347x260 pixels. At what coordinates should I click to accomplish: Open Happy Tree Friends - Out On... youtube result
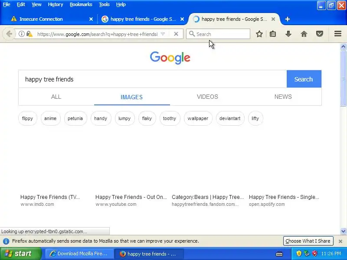tap(131, 197)
